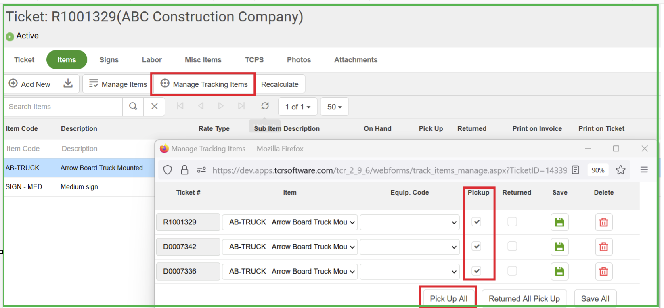
Task: Open the Equip. Code dropdown for R1001329
Action: 409,222
